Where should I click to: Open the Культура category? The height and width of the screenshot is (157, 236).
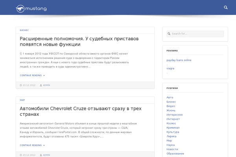173,132
